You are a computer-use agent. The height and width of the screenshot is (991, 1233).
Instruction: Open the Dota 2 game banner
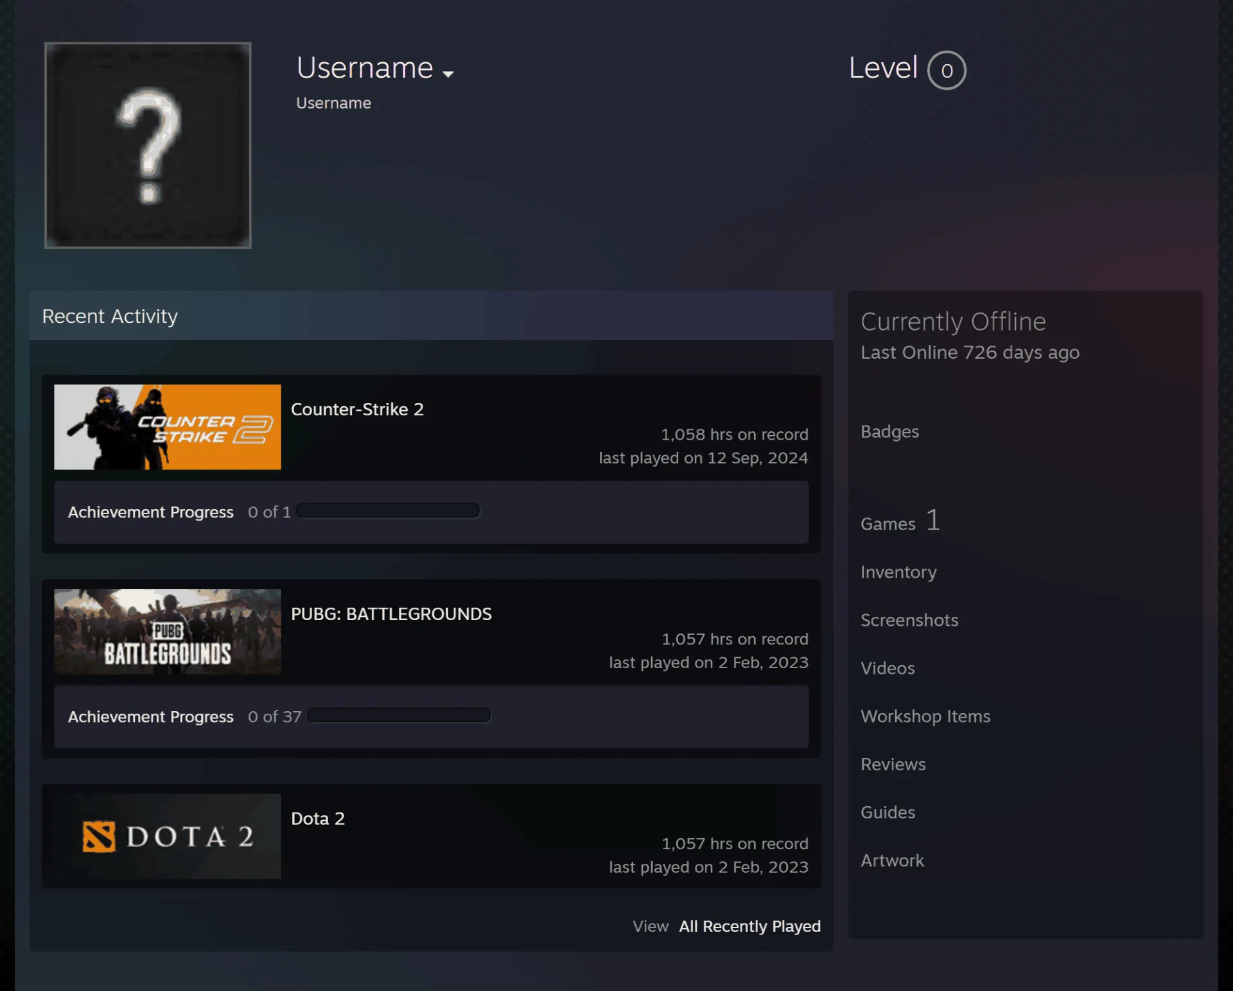pyautogui.click(x=168, y=836)
